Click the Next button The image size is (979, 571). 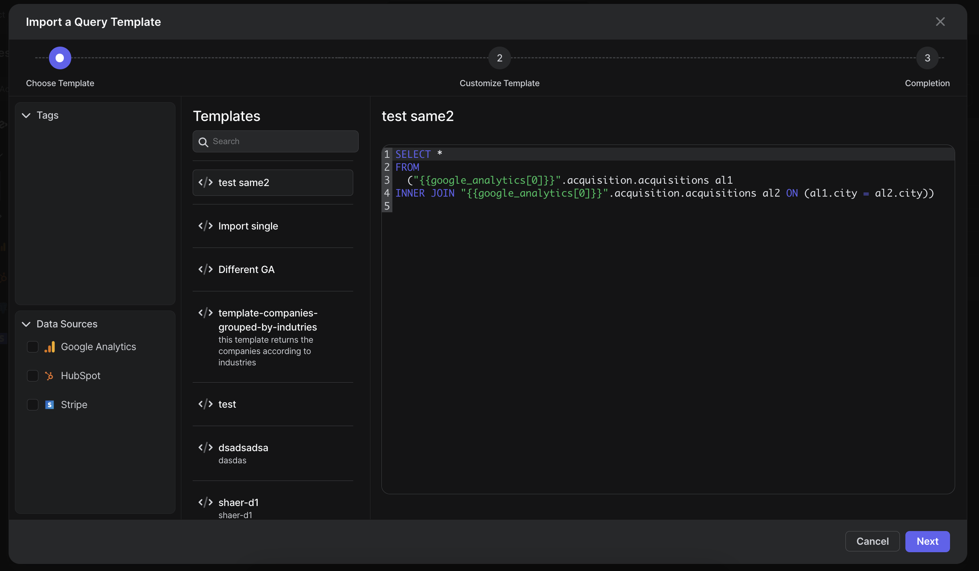click(x=927, y=541)
